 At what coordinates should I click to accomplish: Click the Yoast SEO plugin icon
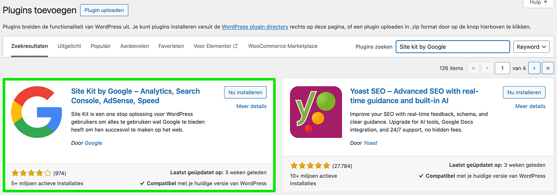click(316, 112)
